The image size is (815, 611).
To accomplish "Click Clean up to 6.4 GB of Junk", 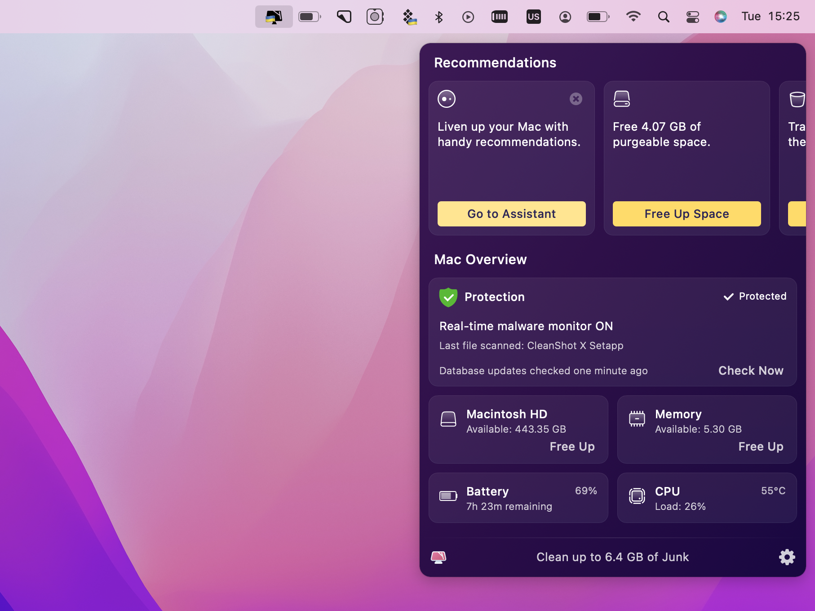I will click(x=612, y=557).
